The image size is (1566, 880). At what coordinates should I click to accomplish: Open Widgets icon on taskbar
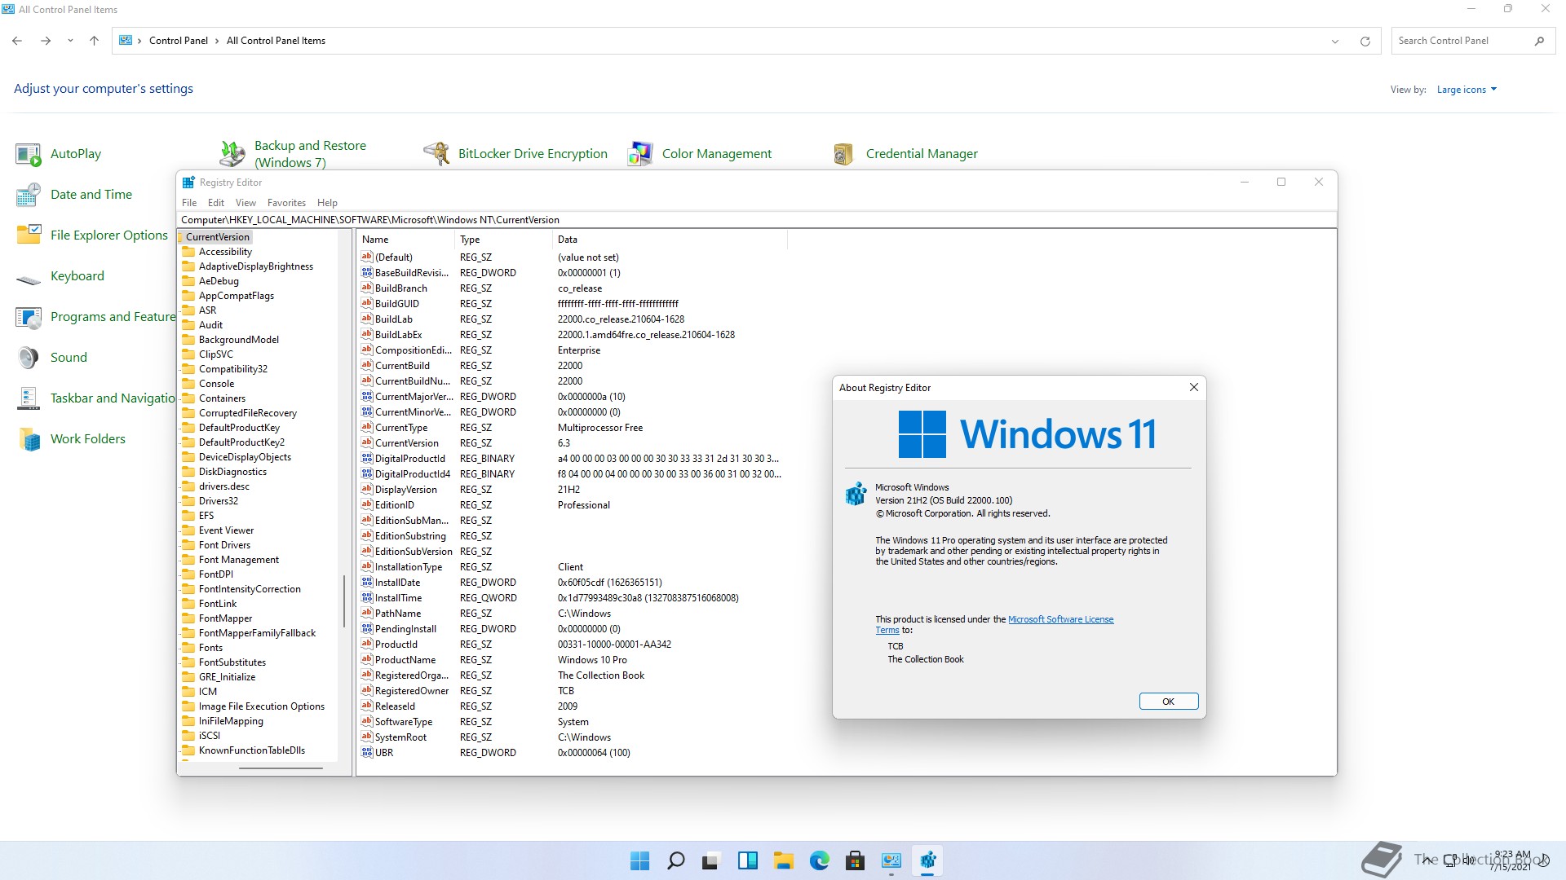[748, 860]
